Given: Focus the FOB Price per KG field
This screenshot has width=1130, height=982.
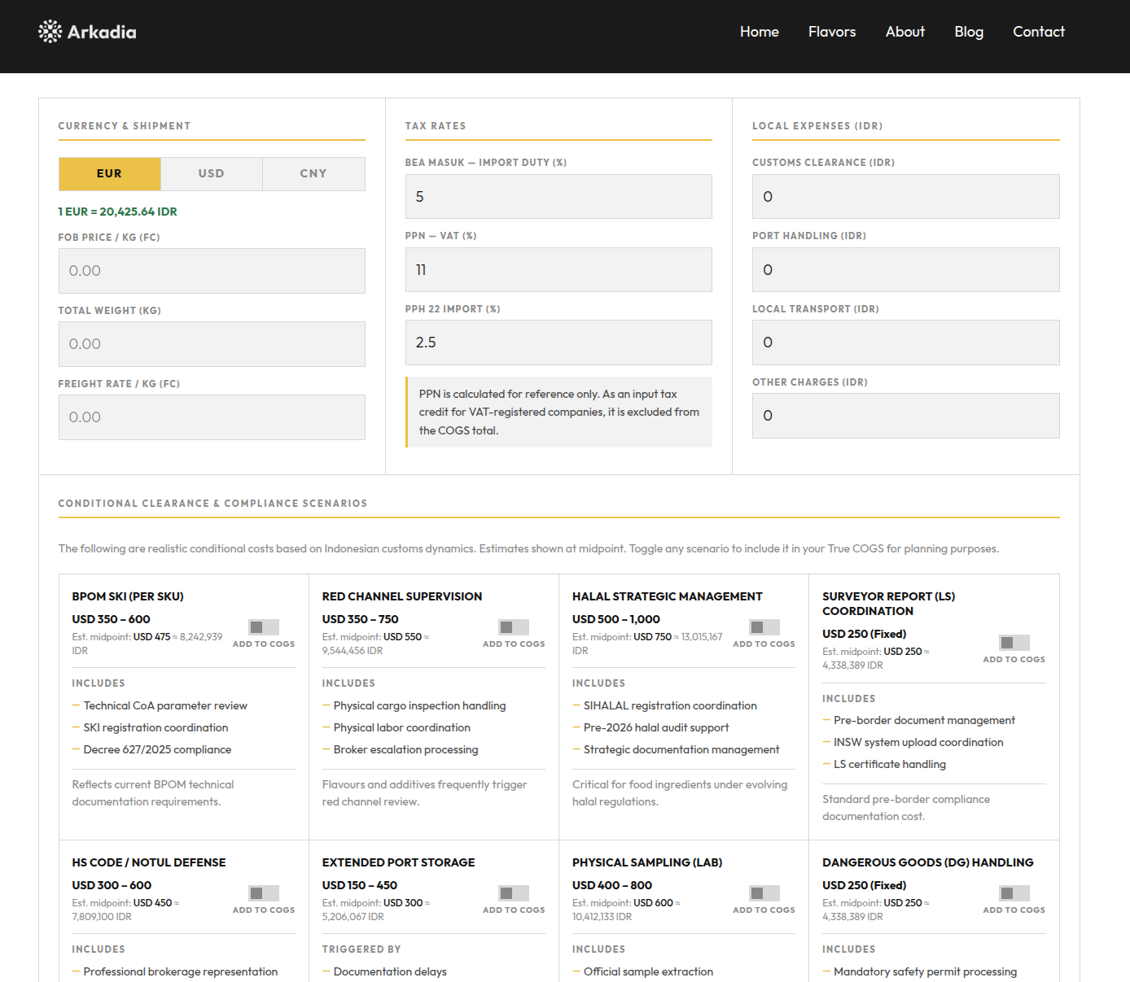Looking at the screenshot, I should [x=212, y=271].
